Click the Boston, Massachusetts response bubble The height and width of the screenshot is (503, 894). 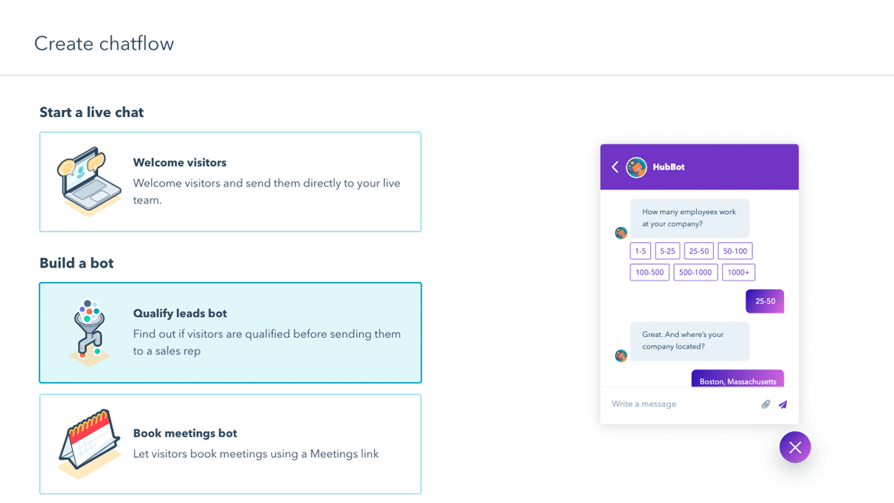click(737, 378)
